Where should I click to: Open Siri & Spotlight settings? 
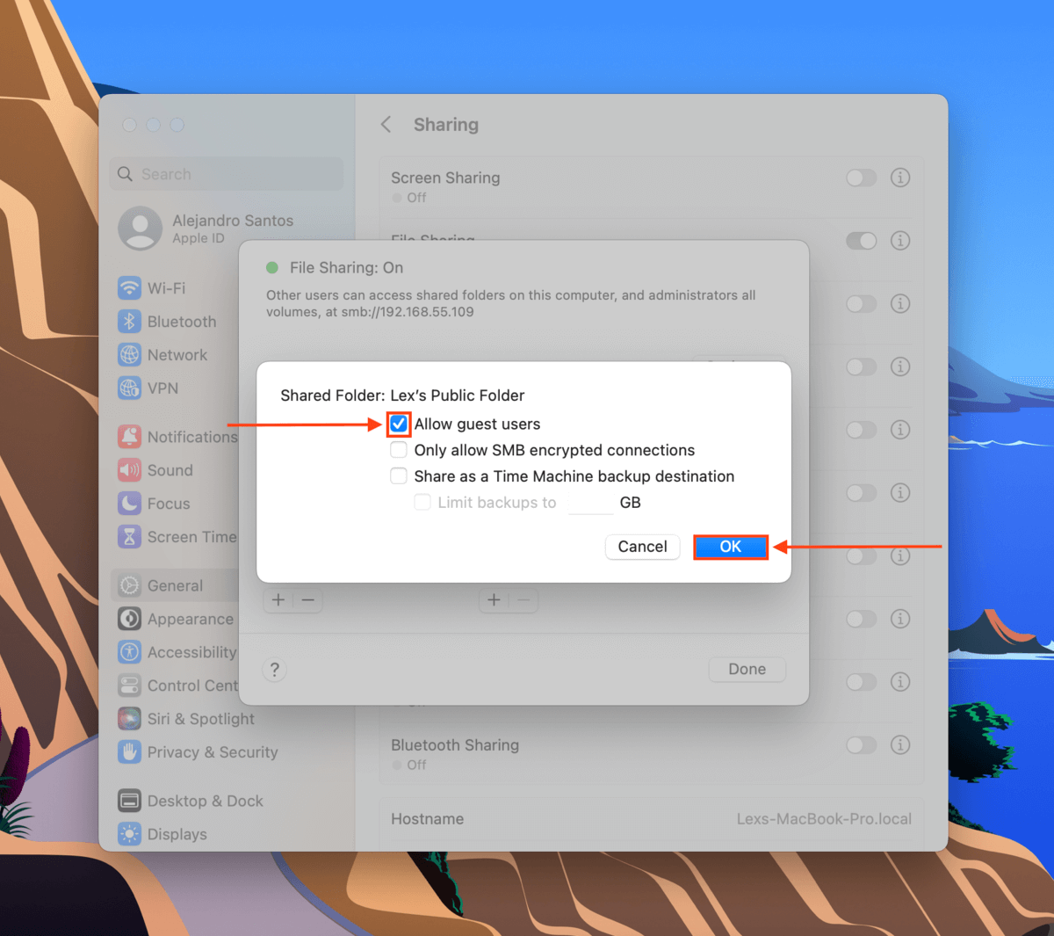[186, 720]
